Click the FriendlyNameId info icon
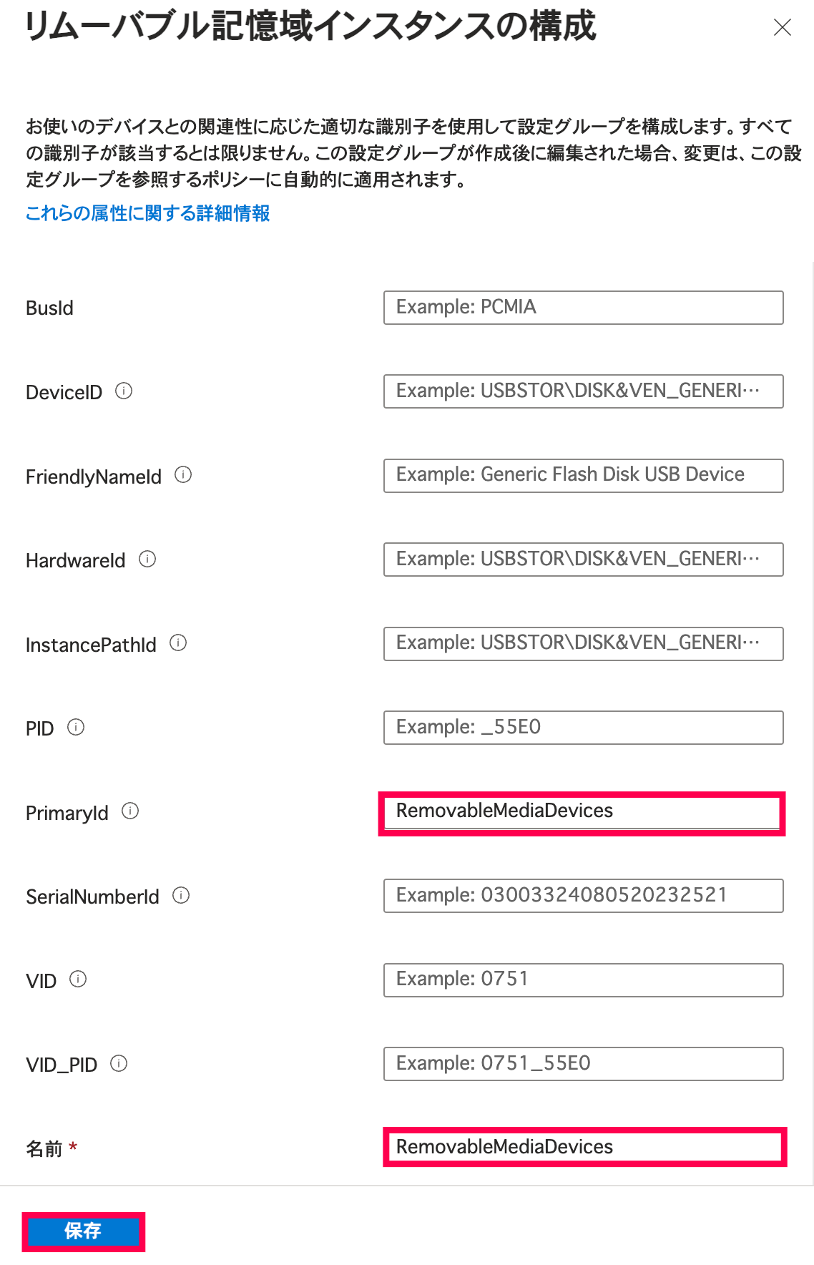 (183, 475)
